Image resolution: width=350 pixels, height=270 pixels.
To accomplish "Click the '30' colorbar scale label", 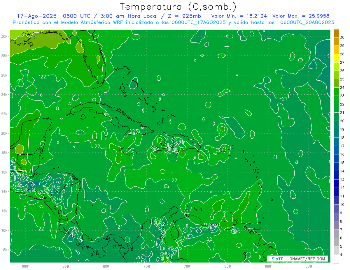I will pyautogui.click(x=342, y=37).
